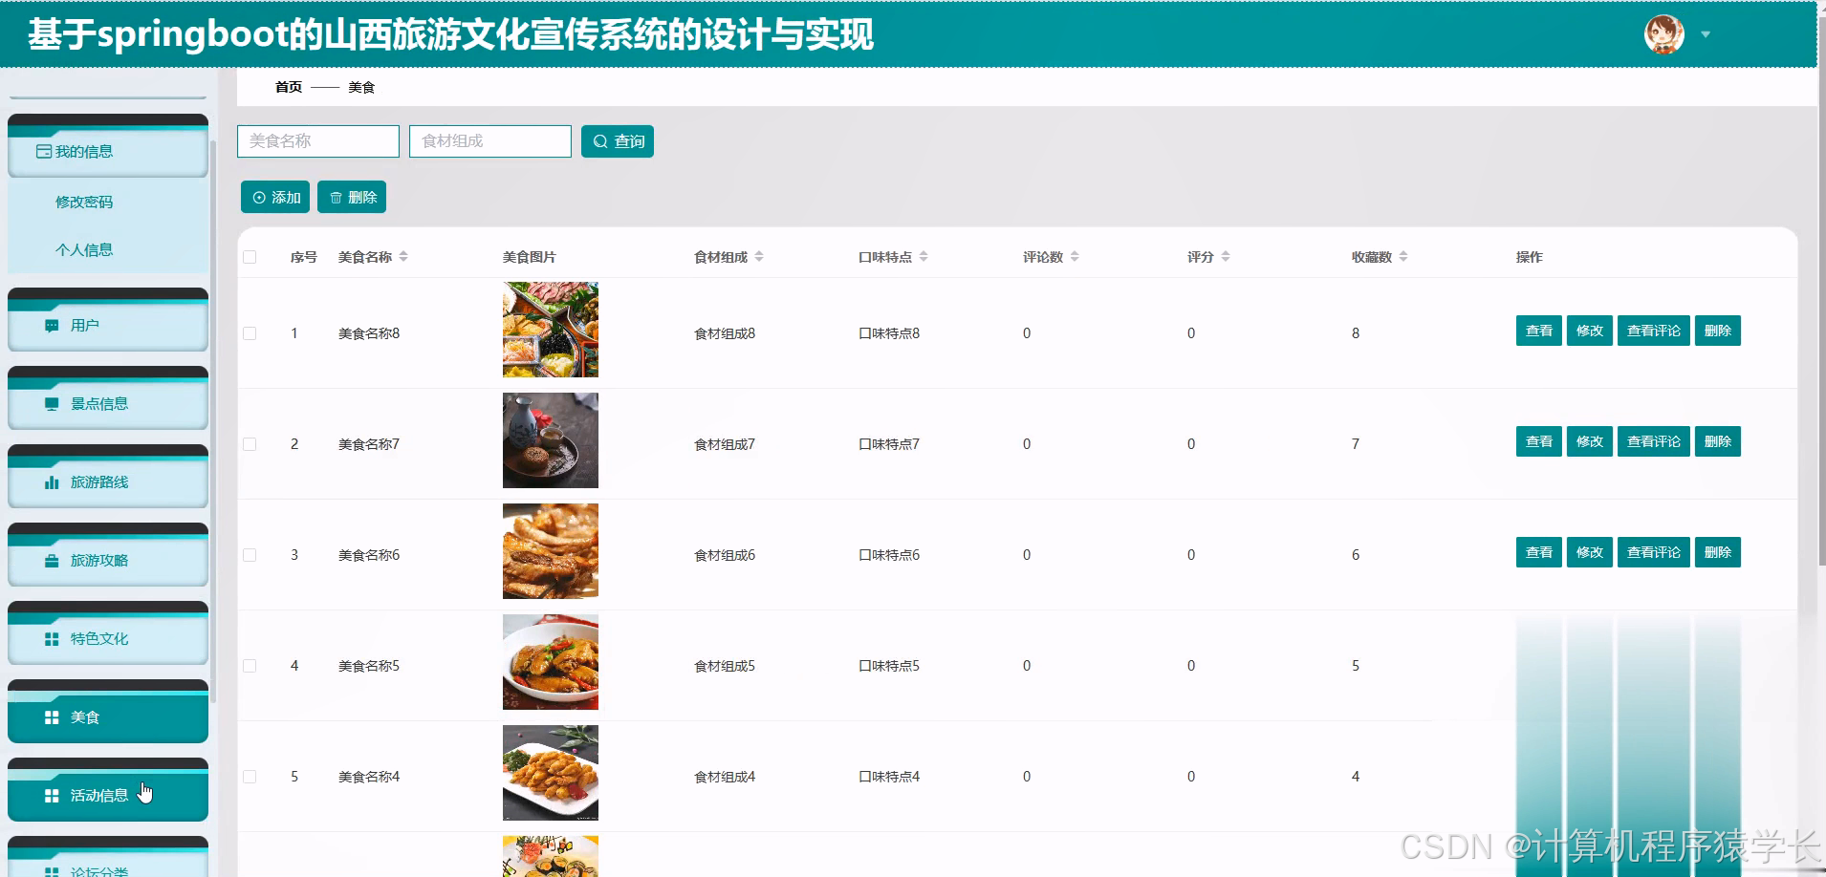The width and height of the screenshot is (1826, 877).
Task: Open the 美食名称5 food image
Action: tap(551, 662)
